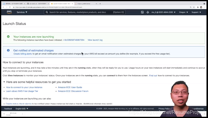Open Amazon EC2: Discussion Forum link
Screen dimensions: 208x118
click(x=73, y=91)
